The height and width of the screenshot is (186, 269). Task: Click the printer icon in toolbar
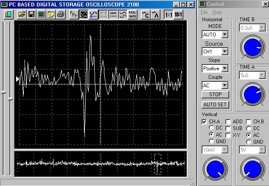[61, 14]
